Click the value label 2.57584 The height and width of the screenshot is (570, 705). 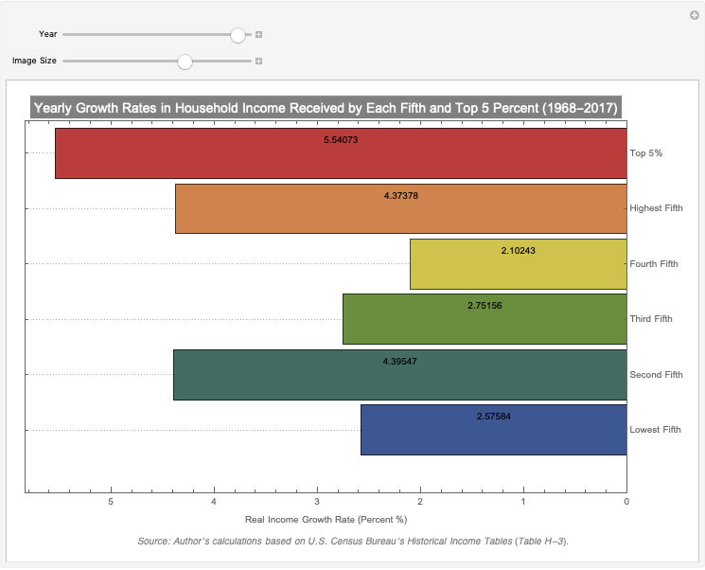point(494,417)
